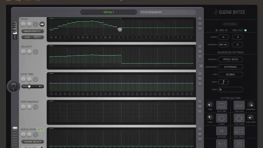Click the round handle in Pitch lane
The image size is (263, 148).
point(120,30)
